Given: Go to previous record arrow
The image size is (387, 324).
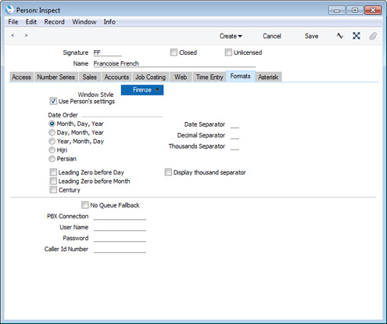Looking at the screenshot, I should coord(13,35).
